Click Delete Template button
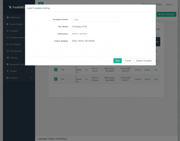The image size is (180, 141). click(x=144, y=61)
